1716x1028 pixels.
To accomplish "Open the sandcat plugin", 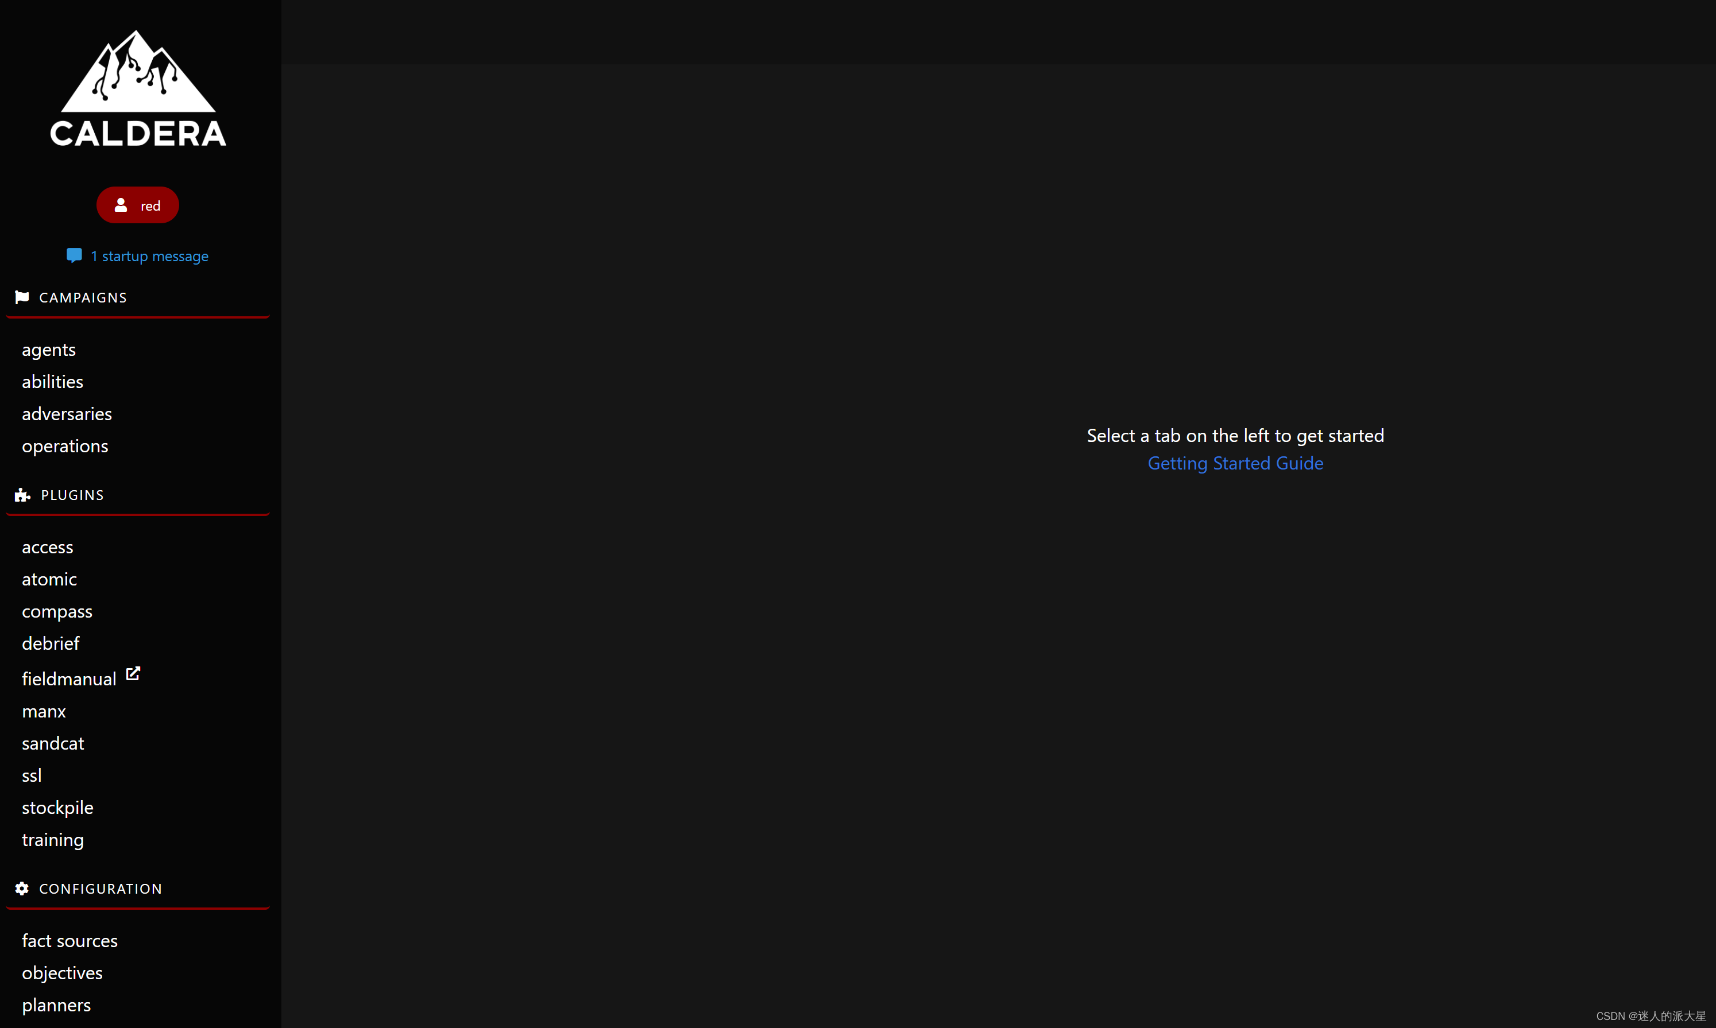I will point(53,743).
